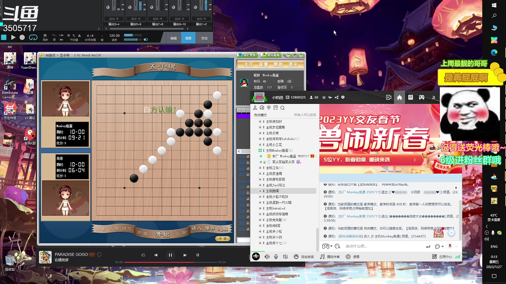Open the emoji picker dropdown beside chat input
This screenshot has width=506, height=284.
click(x=438, y=246)
